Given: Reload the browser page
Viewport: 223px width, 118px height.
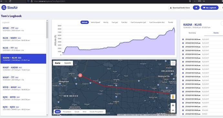Looking at the screenshot, I should (10, 1).
